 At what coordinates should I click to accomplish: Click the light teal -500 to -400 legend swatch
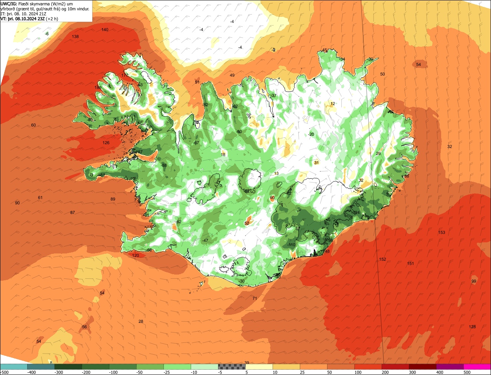13,367
